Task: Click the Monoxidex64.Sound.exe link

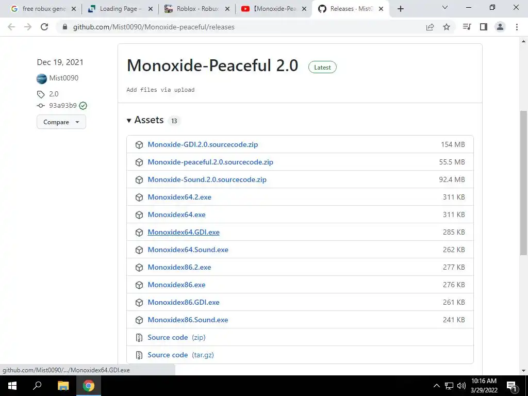Action: [x=188, y=250]
